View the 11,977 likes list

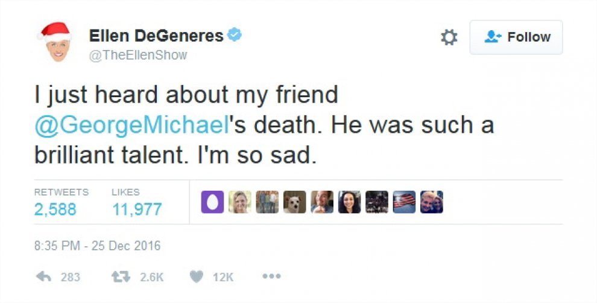[137, 209]
